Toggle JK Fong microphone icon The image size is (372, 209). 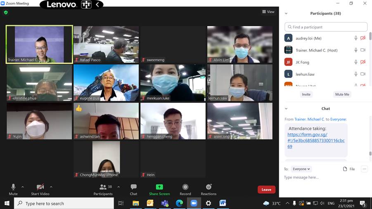355,62
